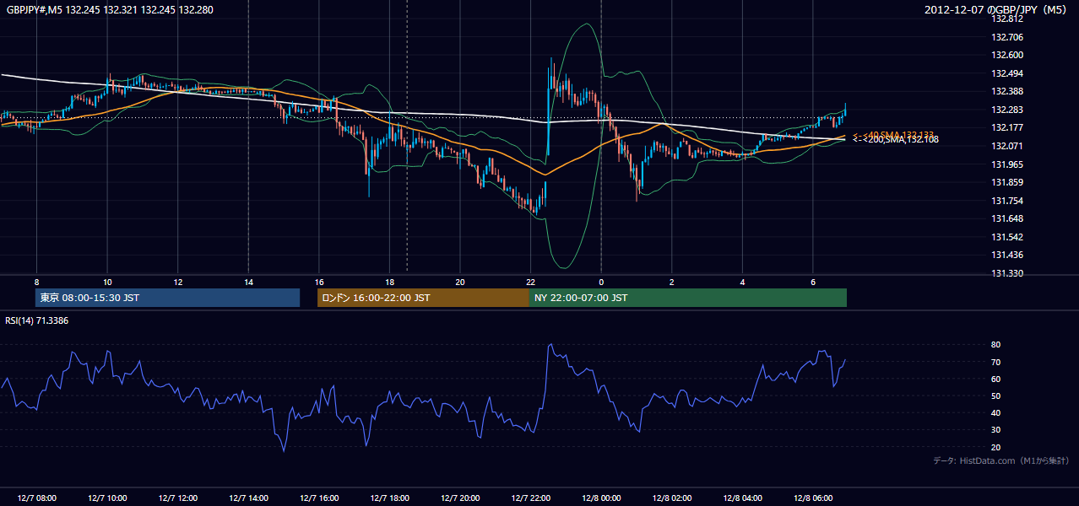The width and height of the screenshot is (1079, 506).
Task: Click RSI axis level 60
Action: pyautogui.click(x=996, y=379)
